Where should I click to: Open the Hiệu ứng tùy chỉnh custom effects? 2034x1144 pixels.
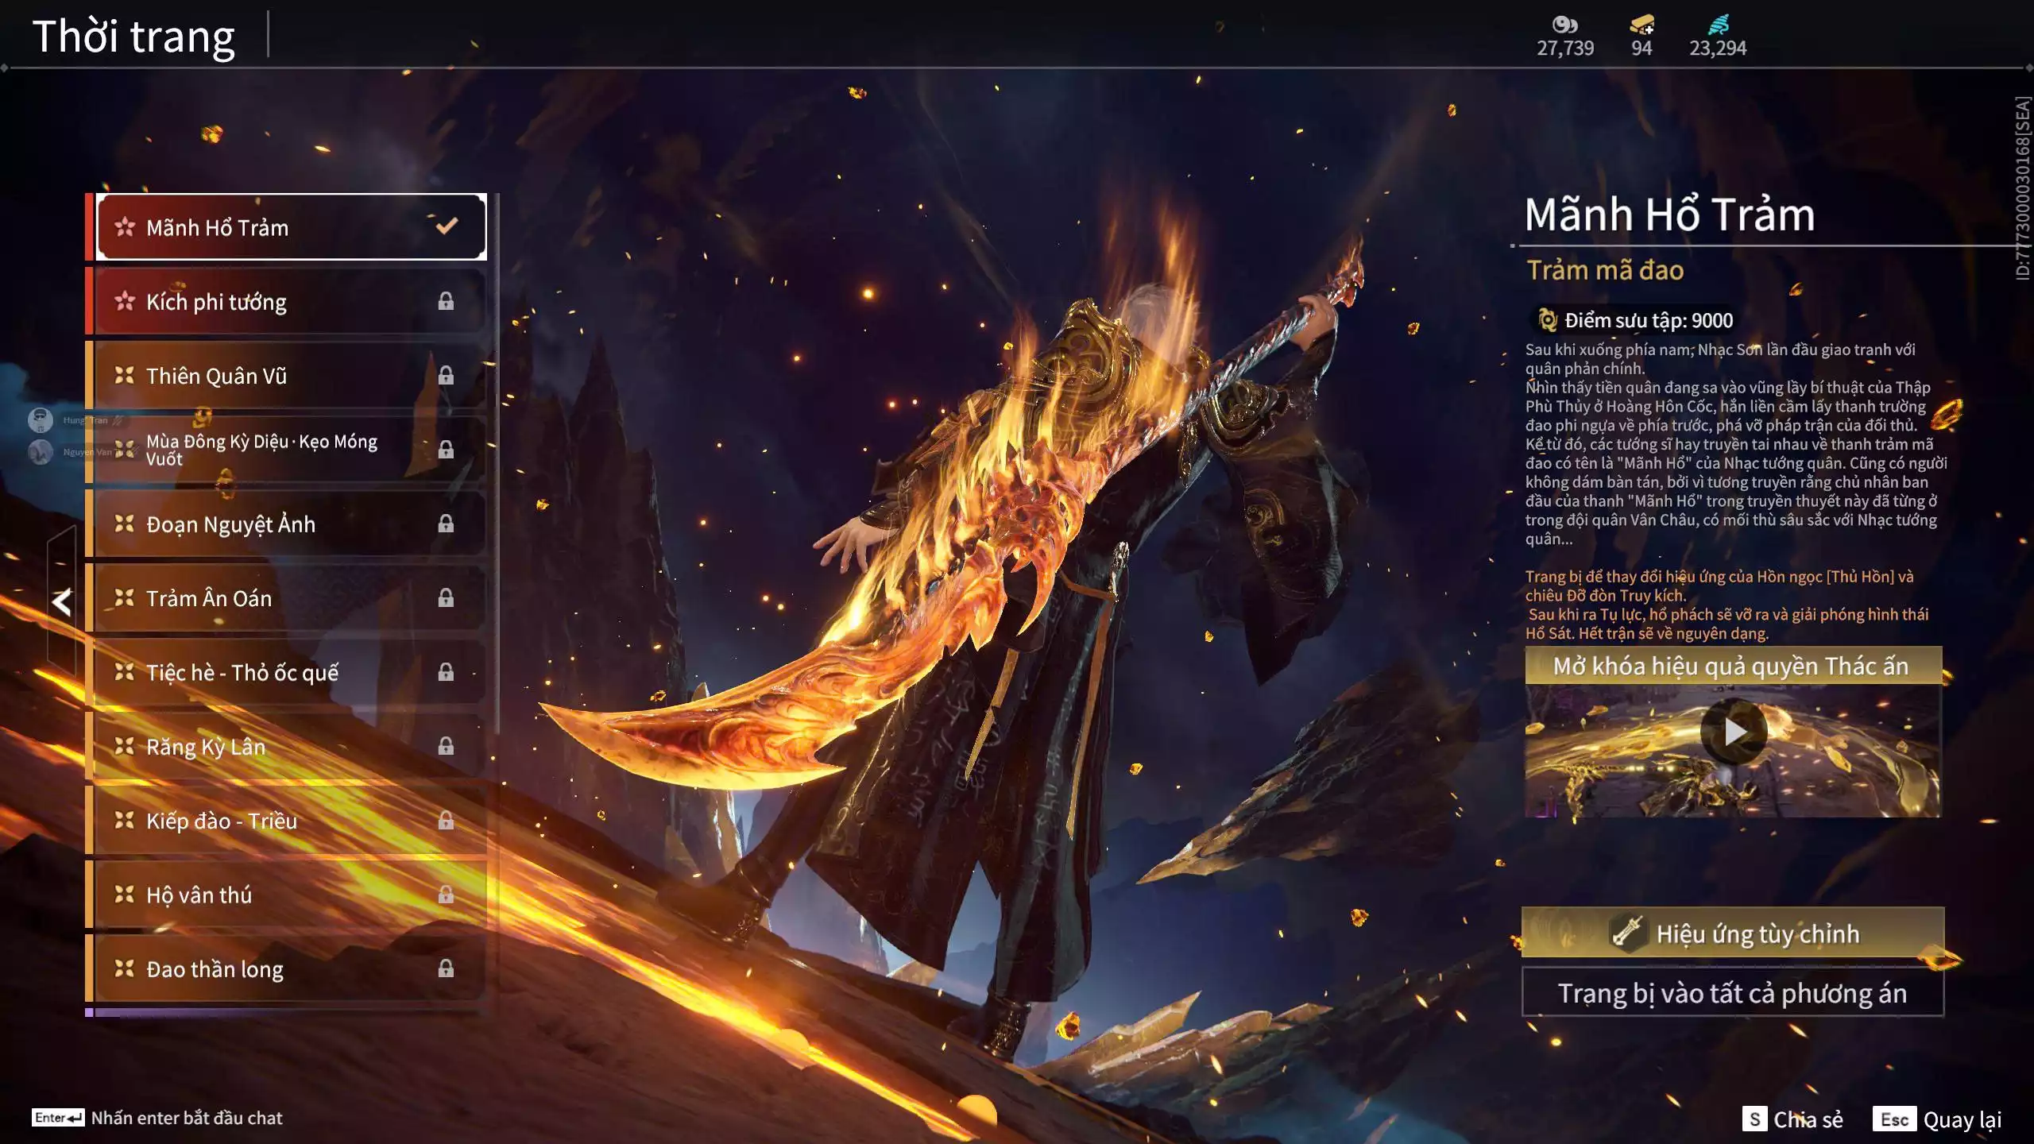[1732, 933]
